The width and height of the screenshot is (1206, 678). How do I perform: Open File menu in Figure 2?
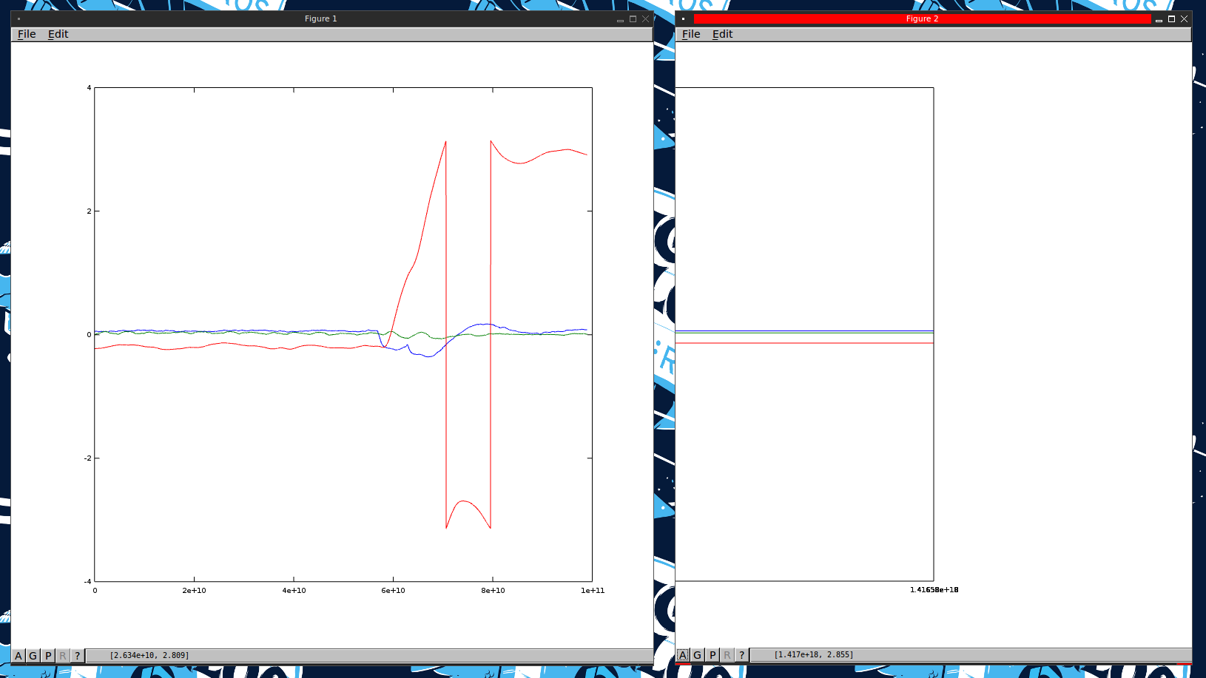(x=691, y=34)
